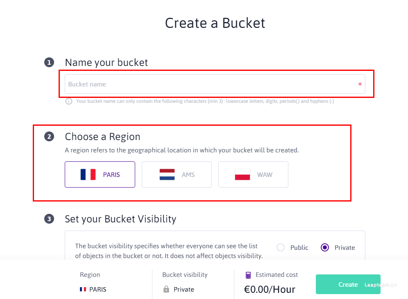Click the Private label in visibility summary
Image resolution: width=408 pixels, height=299 pixels.
click(x=184, y=289)
